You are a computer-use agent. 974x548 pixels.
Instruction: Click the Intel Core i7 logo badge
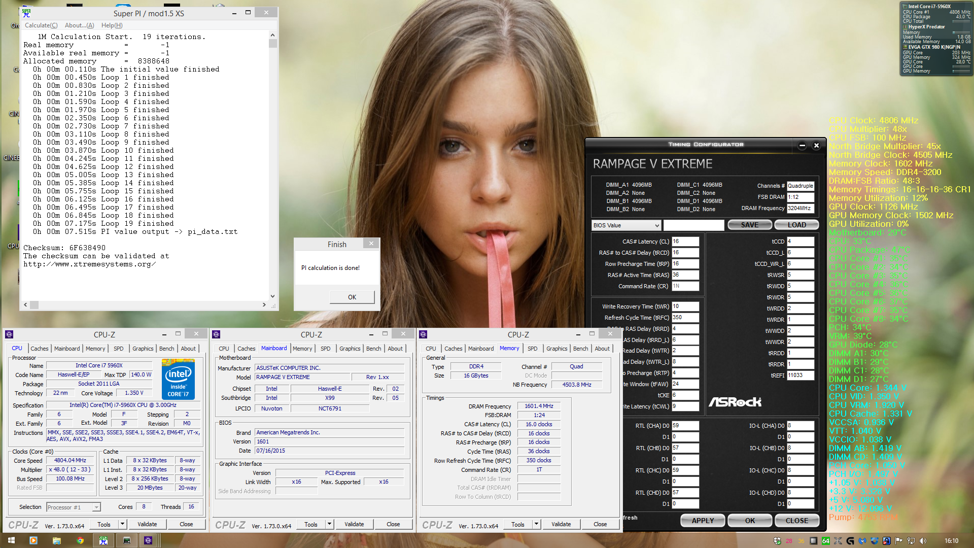click(178, 380)
